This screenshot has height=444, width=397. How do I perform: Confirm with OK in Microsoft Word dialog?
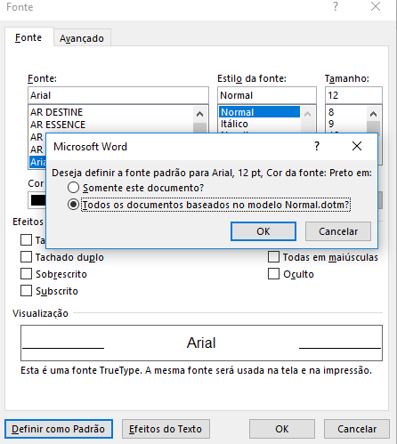[263, 231]
